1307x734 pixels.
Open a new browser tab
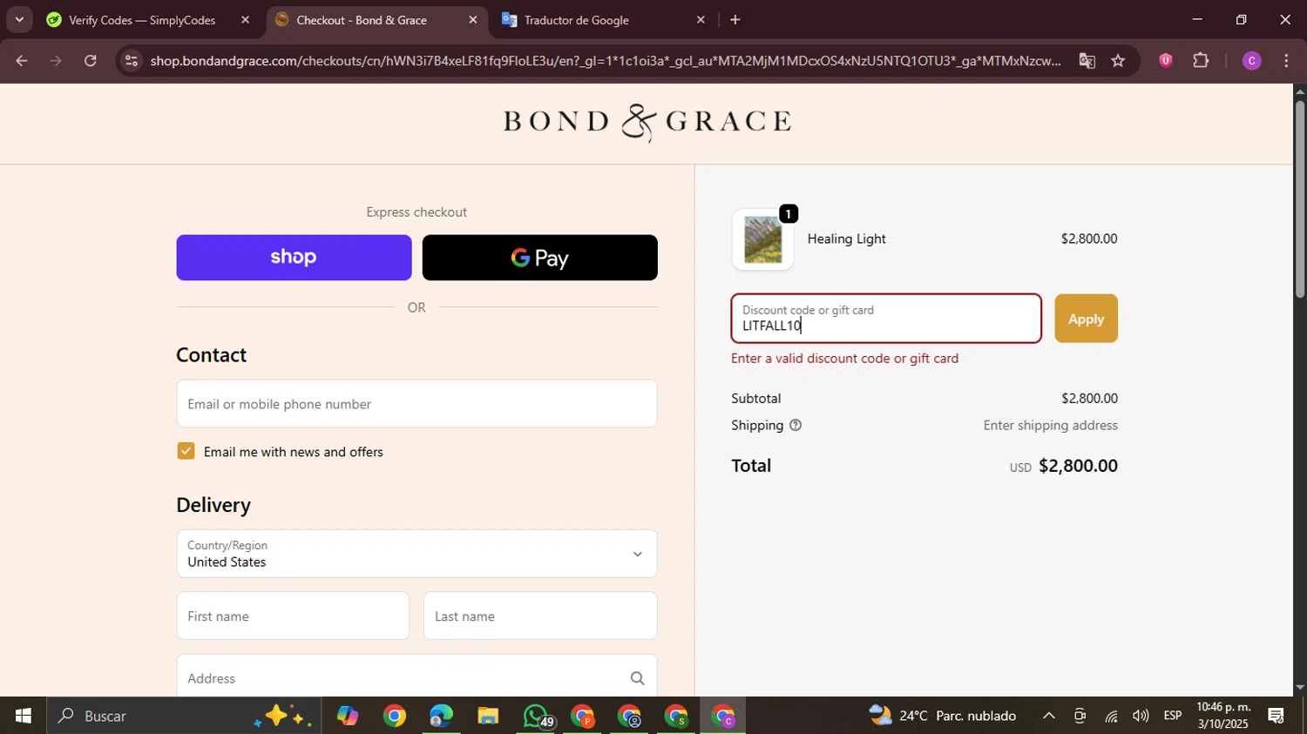(735, 20)
